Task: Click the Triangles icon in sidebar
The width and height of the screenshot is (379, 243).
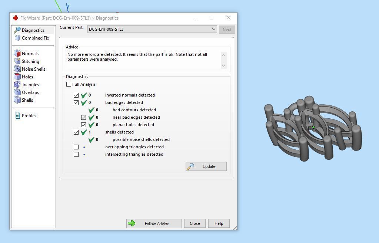Action: [17, 84]
